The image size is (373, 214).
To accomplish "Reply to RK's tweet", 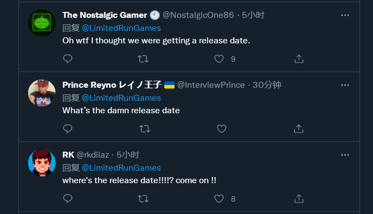I will (68, 198).
